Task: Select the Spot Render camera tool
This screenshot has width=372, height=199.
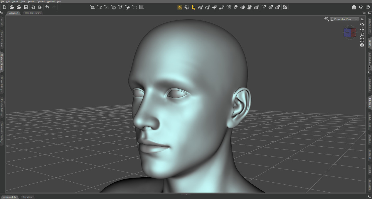Action: tap(256, 7)
